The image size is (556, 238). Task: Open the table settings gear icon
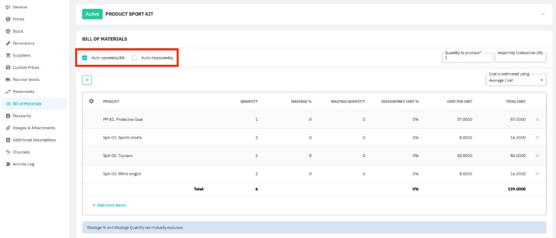click(91, 101)
